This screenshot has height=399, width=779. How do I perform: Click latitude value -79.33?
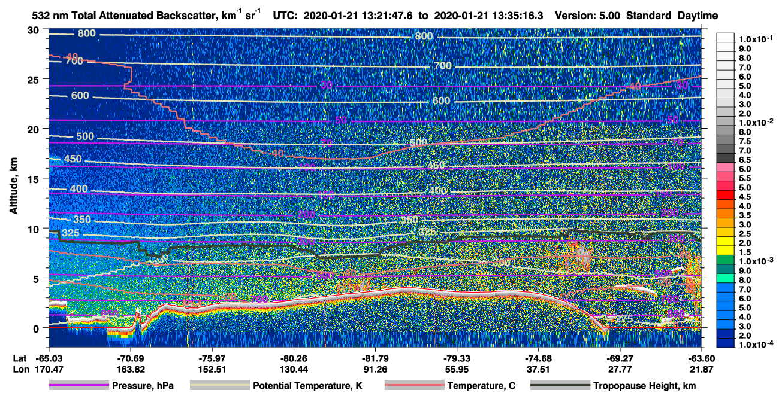coord(457,358)
